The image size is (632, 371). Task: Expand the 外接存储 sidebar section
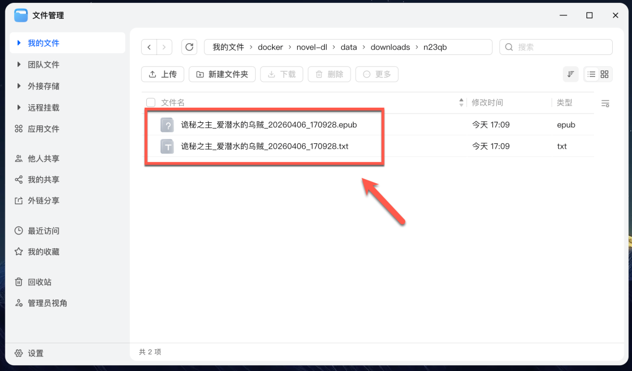pyautogui.click(x=19, y=86)
